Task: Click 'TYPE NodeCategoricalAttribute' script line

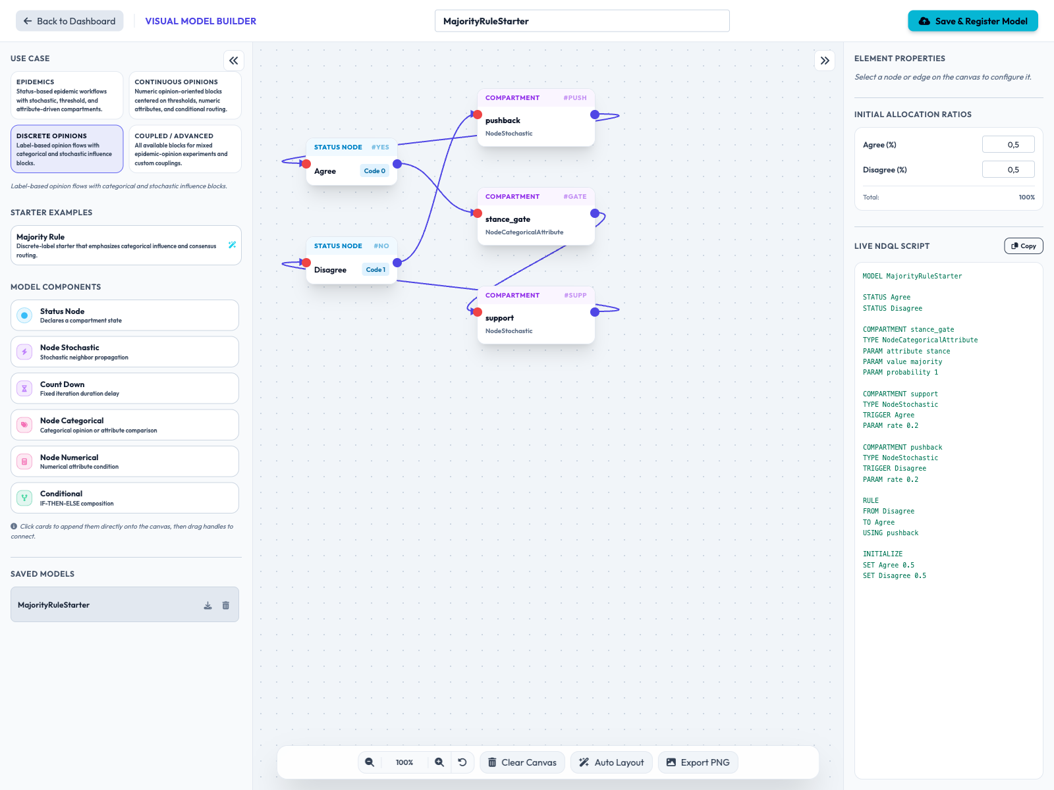Action: tap(920, 340)
